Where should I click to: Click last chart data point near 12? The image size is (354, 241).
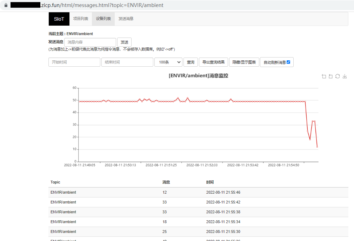tap(317, 147)
